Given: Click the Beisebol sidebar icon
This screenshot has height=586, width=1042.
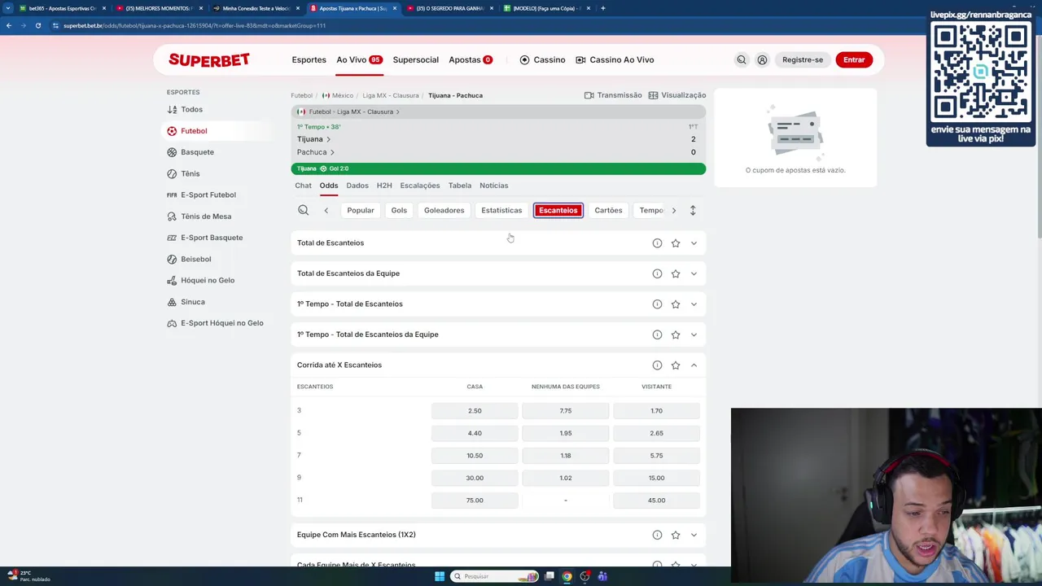Looking at the screenshot, I should click(x=172, y=259).
